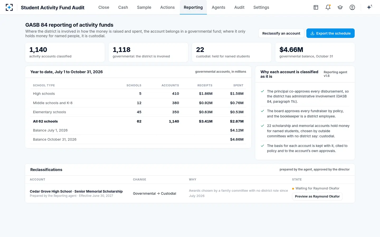Open the sparkle assistant icon
Screen dimensions: 380x237
369,7
